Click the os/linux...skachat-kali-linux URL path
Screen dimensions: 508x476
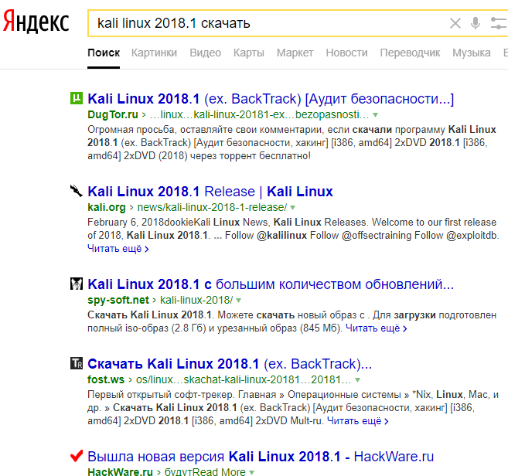(244, 379)
